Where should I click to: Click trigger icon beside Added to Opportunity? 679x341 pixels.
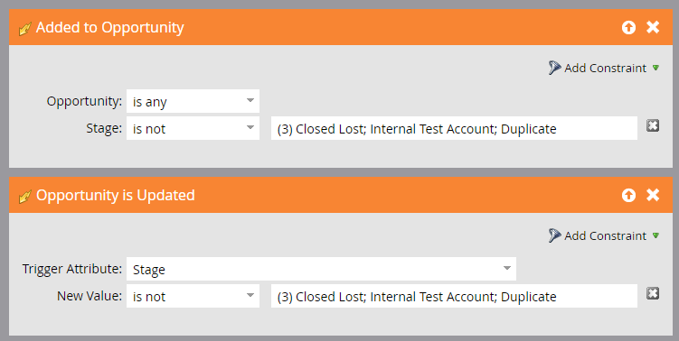tap(25, 30)
